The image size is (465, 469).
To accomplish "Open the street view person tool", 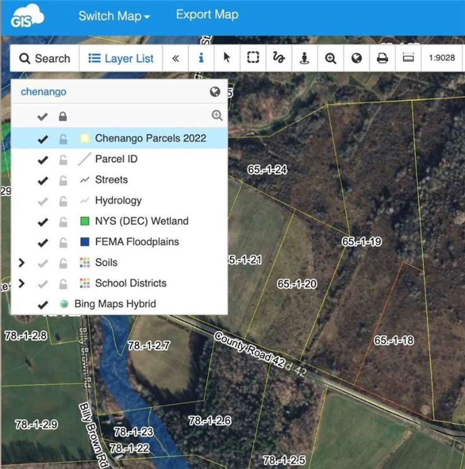I will [305, 58].
